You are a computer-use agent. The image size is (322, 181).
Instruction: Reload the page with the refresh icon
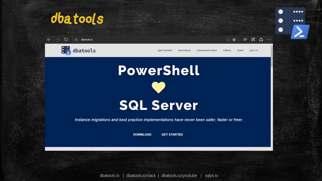tap(66, 39)
